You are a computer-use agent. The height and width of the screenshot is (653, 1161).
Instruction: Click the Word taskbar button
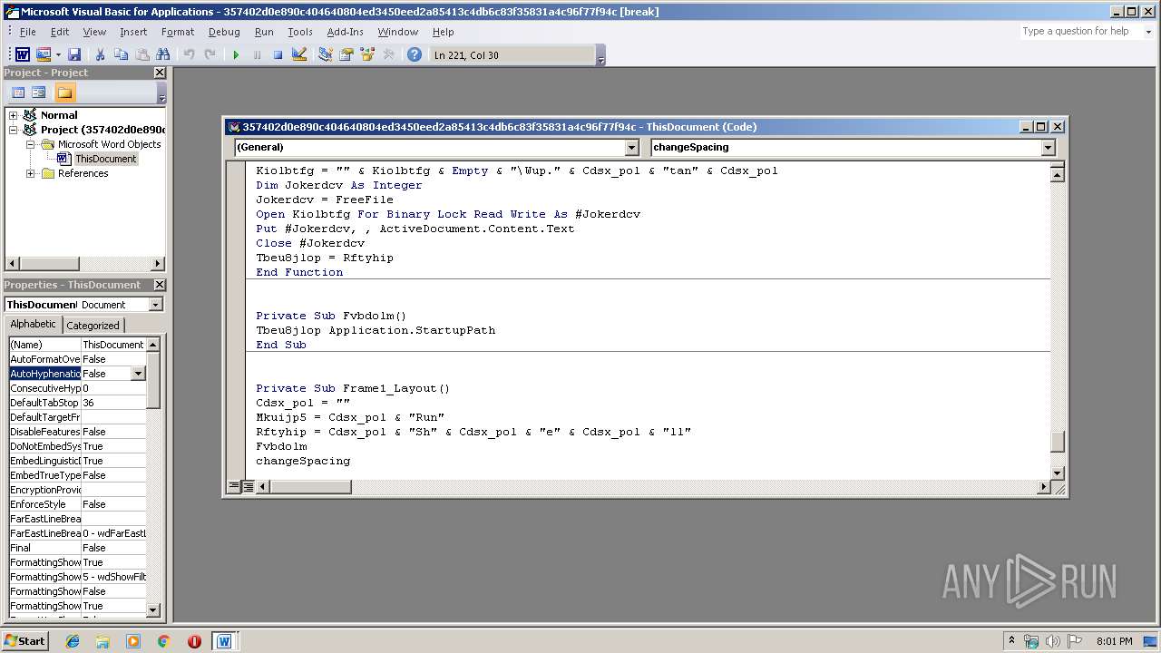pos(223,641)
